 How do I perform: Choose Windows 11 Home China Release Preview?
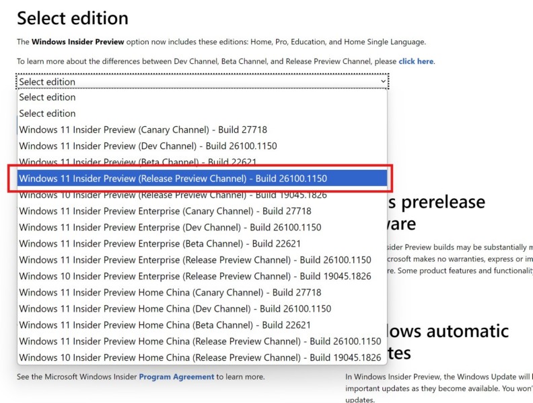point(200,341)
